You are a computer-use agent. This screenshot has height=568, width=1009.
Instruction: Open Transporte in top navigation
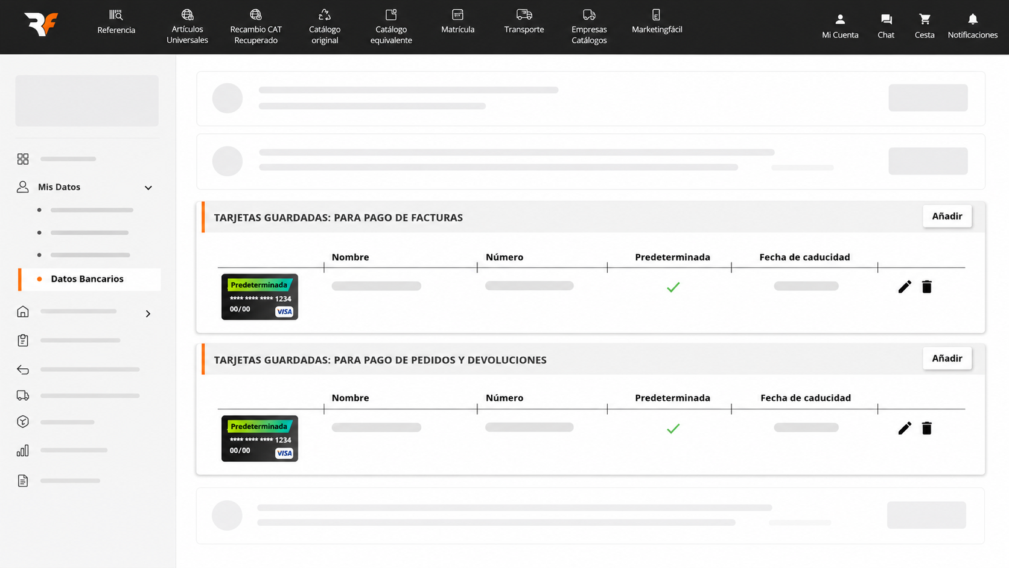pyautogui.click(x=524, y=22)
